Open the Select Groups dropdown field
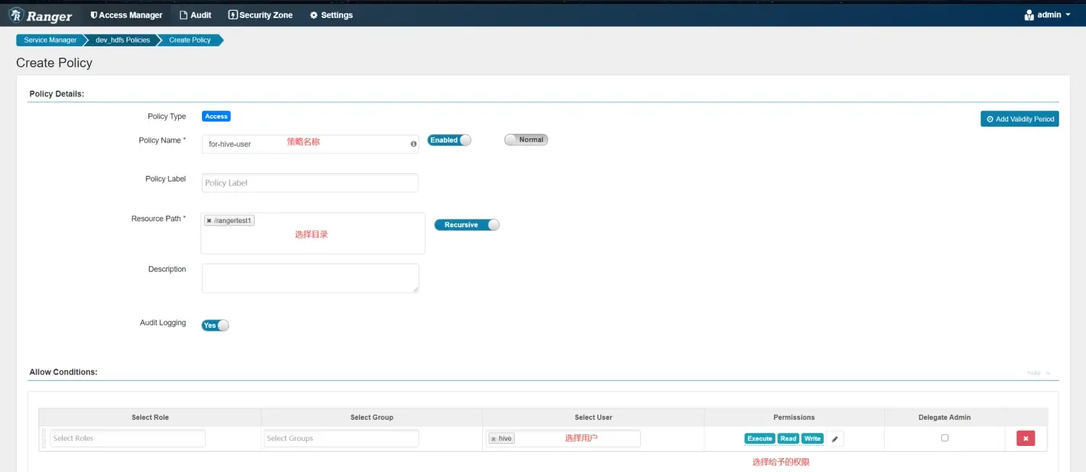This screenshot has height=472, width=1086. tap(341, 439)
